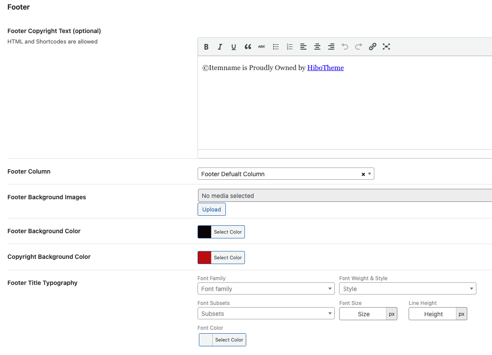Toggle bold formatting in the editor toolbar
492x355 pixels.
[x=206, y=47]
